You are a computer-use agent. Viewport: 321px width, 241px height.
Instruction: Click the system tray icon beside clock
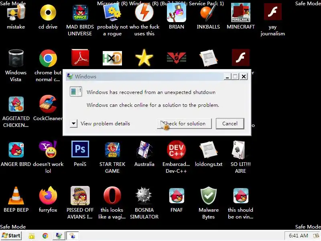[x=316, y=236]
